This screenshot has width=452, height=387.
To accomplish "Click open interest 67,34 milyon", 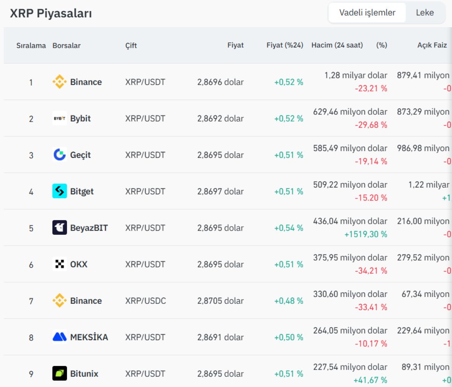I will (426, 294).
